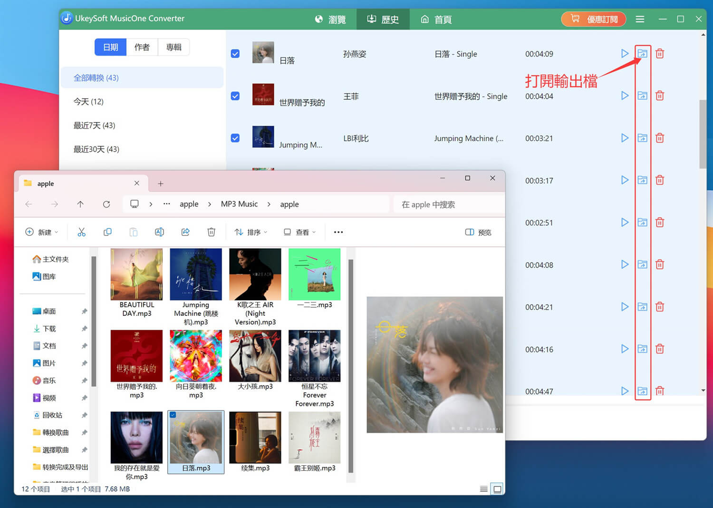Delete the 世界赠予我的 track entry

(660, 96)
